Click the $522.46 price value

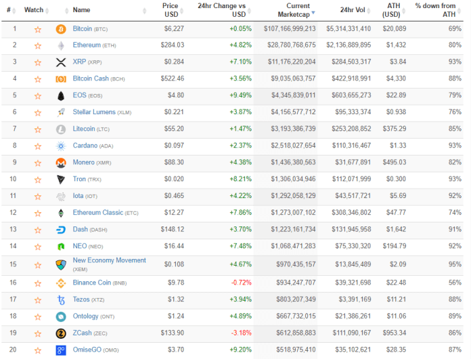[x=173, y=78]
